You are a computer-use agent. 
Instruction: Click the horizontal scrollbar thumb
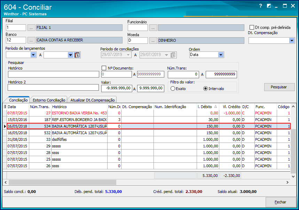pos(62,183)
